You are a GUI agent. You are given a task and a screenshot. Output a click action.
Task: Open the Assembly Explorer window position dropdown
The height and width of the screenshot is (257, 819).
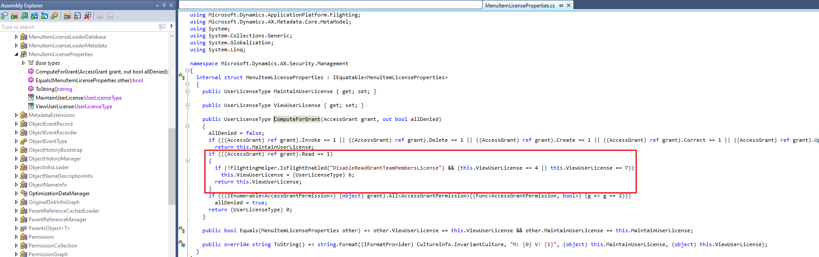157,6
